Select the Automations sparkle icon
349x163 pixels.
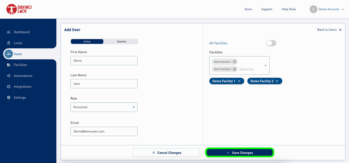point(9,76)
